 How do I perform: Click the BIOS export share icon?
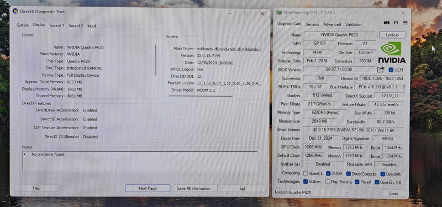381,70
